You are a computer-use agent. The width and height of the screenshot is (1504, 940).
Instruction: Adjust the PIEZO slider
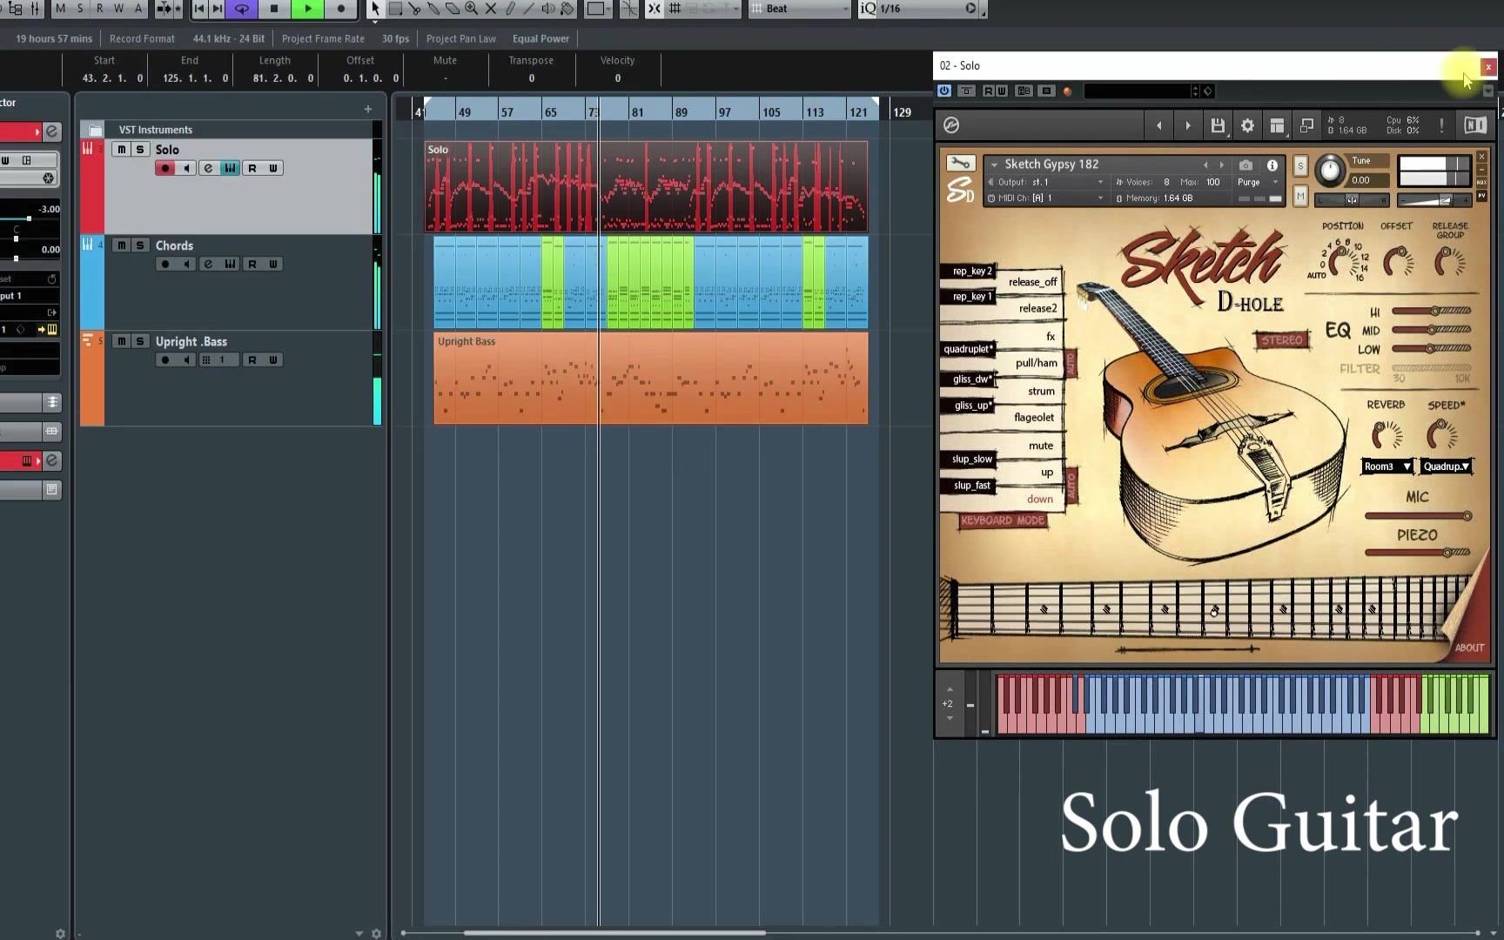click(1417, 553)
